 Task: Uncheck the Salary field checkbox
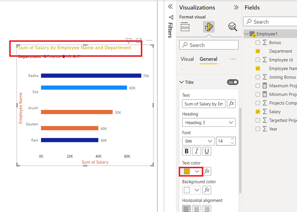257,112
